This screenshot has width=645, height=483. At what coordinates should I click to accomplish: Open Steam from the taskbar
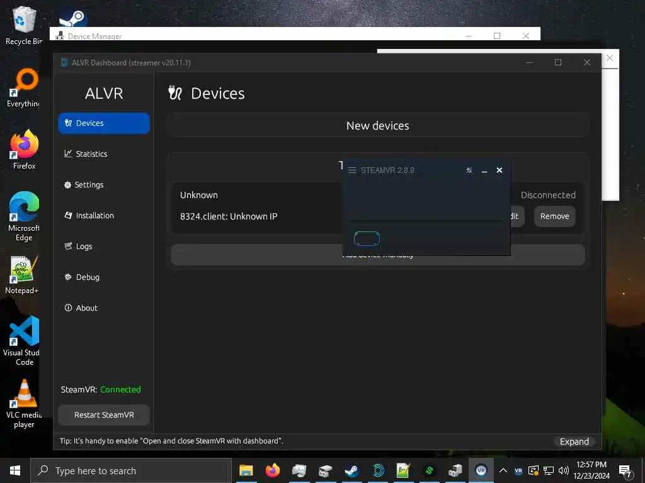[x=351, y=470]
